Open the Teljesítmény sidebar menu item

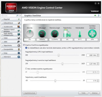(x=11, y=46)
